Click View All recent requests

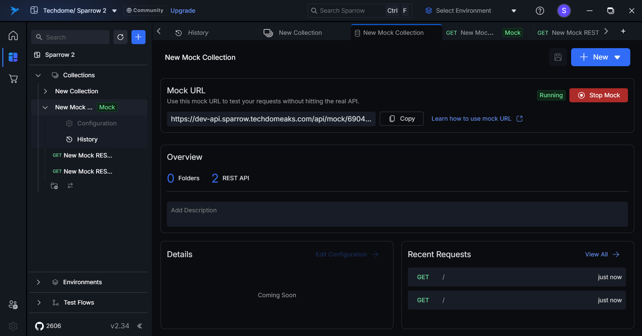(602, 254)
